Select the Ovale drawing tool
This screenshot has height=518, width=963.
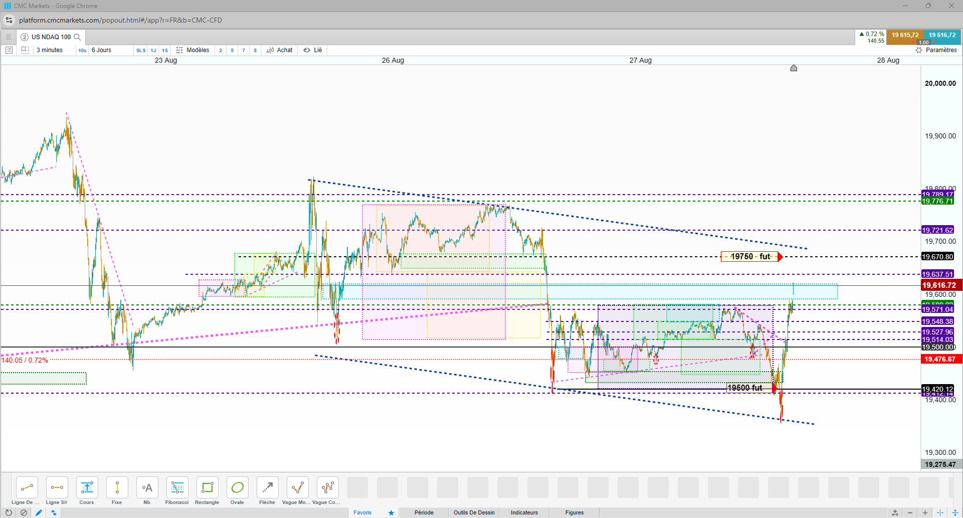[237, 491]
